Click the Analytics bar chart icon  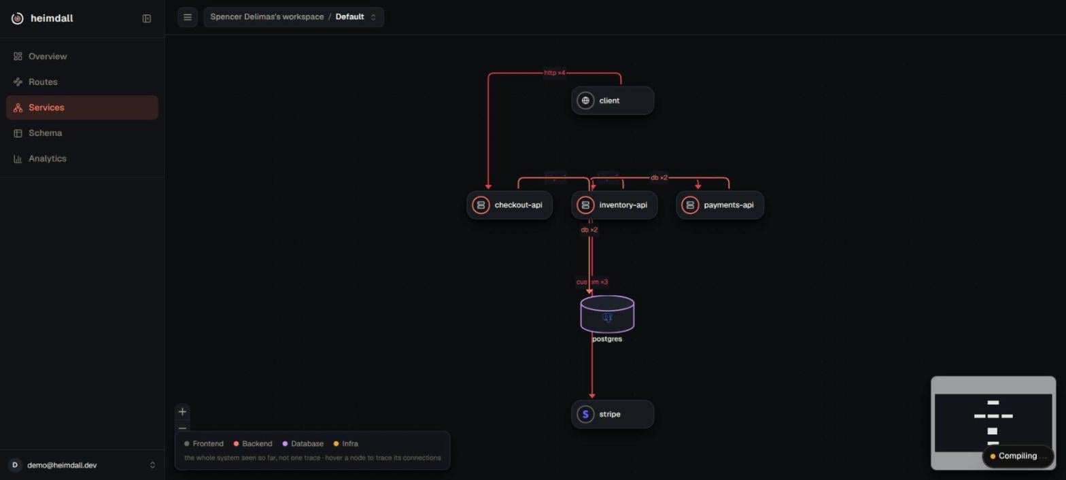click(x=18, y=158)
